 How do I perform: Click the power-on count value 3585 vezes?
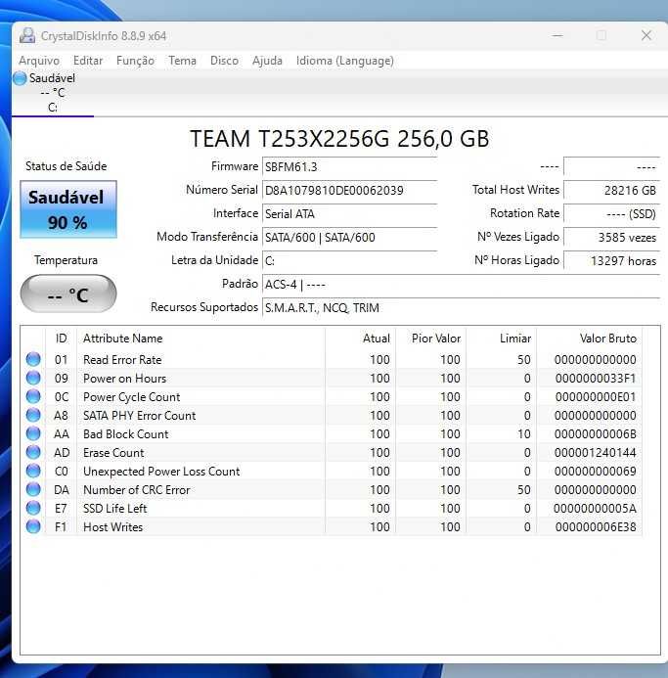tap(611, 238)
